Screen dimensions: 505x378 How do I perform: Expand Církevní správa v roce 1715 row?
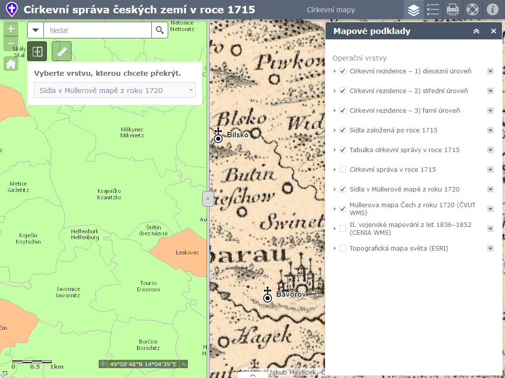[x=335, y=169]
